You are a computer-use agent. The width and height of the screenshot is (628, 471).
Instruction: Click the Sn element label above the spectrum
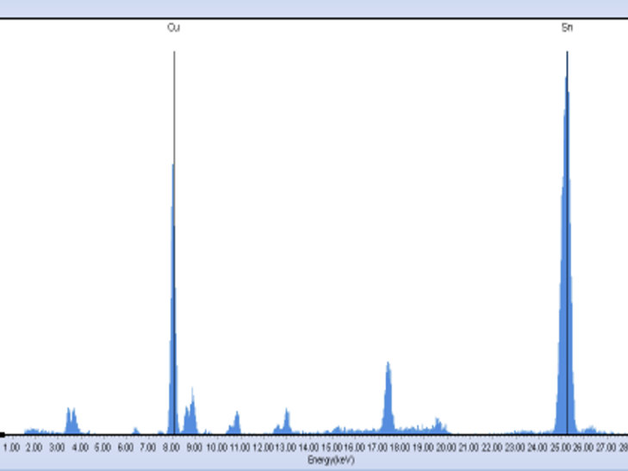pos(567,28)
